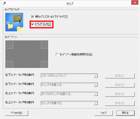Click the 閉じる button
Screen dimensions: 140x119
pos(125,113)
